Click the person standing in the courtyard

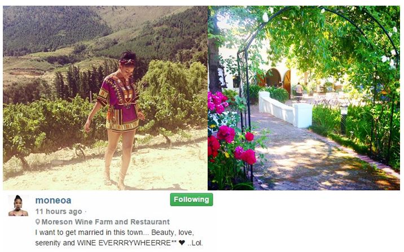click(x=299, y=91)
